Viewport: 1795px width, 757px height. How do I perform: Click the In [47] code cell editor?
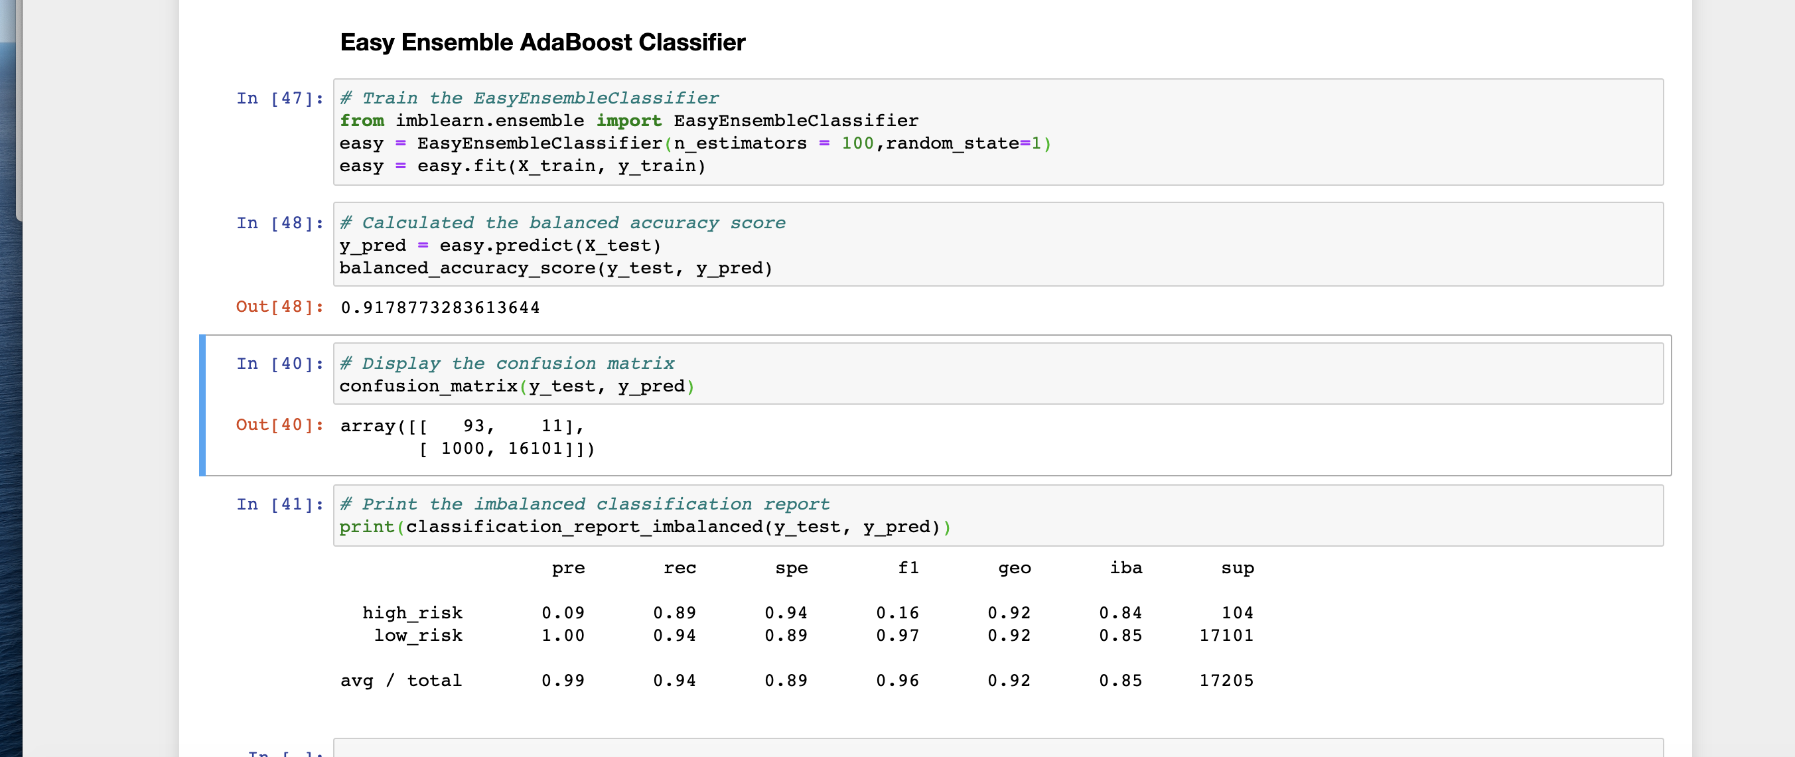click(x=998, y=131)
